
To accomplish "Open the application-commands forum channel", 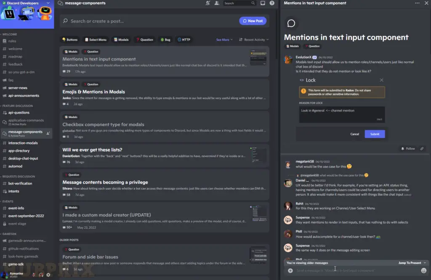I will [26, 122].
